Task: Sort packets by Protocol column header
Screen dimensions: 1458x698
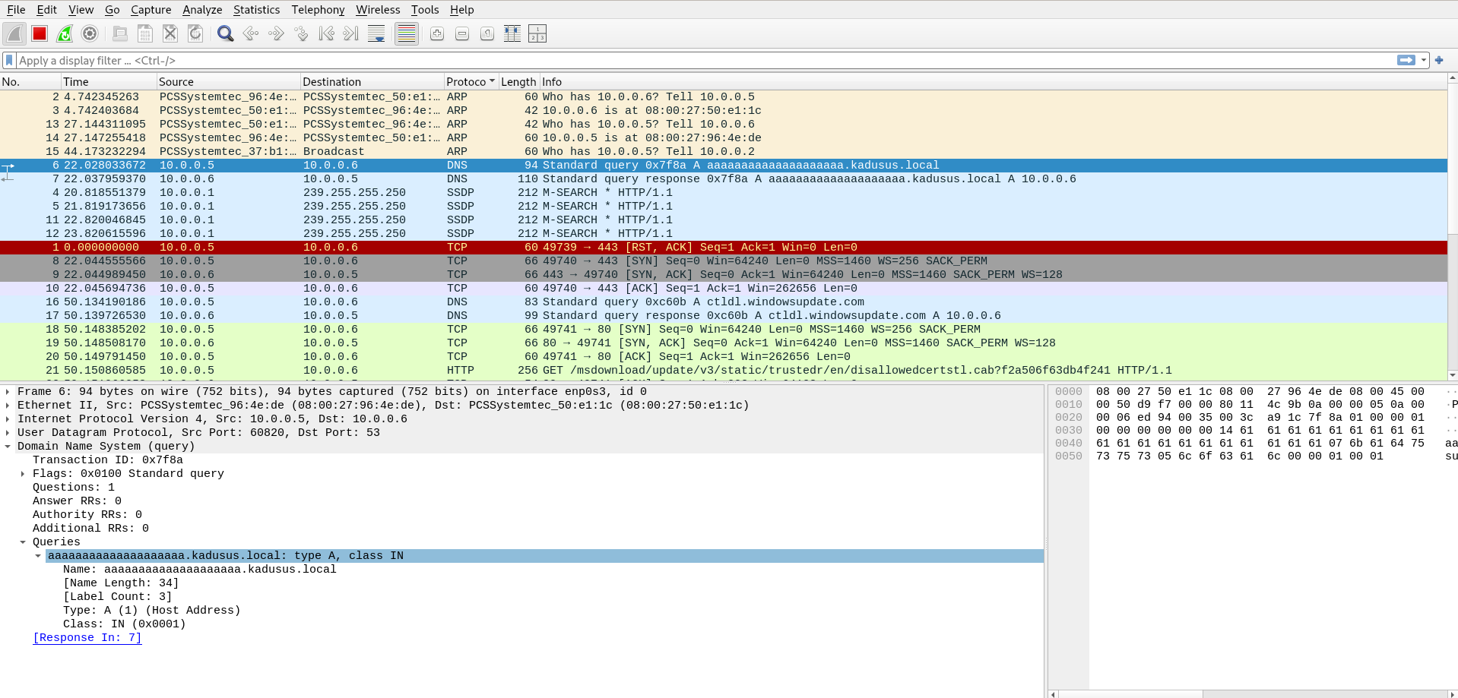Action: click(465, 82)
